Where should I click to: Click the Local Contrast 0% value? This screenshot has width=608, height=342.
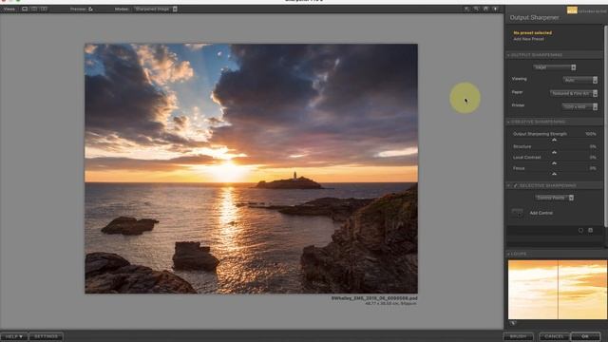click(x=593, y=158)
